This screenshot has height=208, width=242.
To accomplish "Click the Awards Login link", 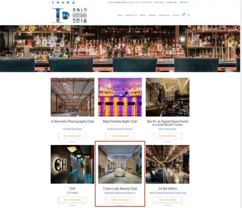I will coord(171,2).
